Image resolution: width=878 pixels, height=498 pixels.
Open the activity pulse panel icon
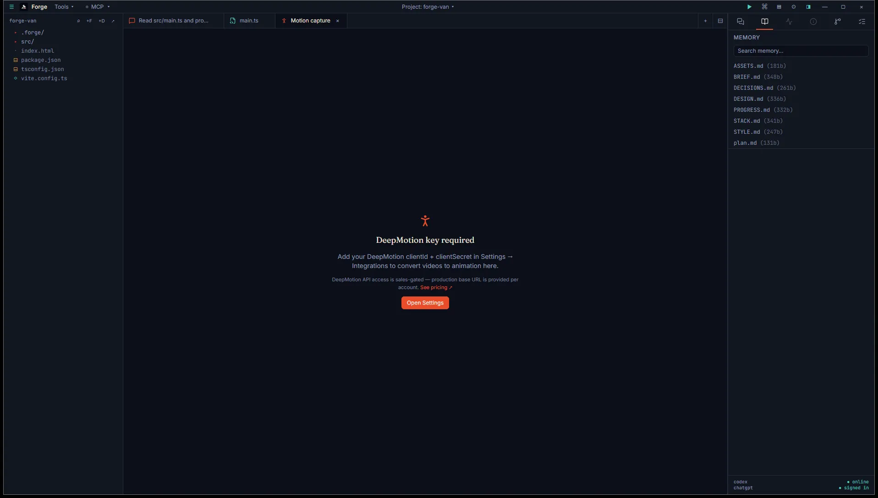click(x=789, y=22)
